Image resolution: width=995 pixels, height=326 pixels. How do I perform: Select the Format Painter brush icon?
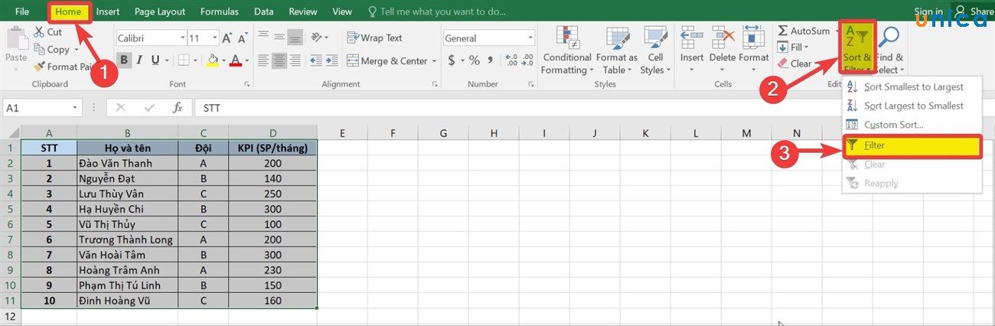[x=40, y=67]
